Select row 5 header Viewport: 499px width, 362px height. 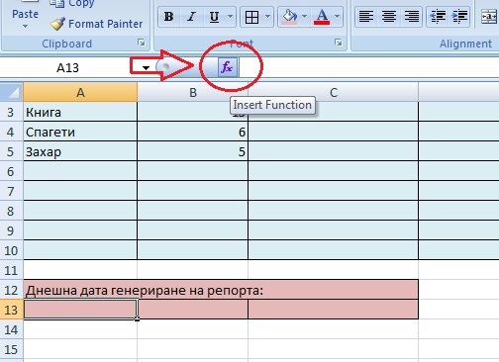click(x=11, y=151)
